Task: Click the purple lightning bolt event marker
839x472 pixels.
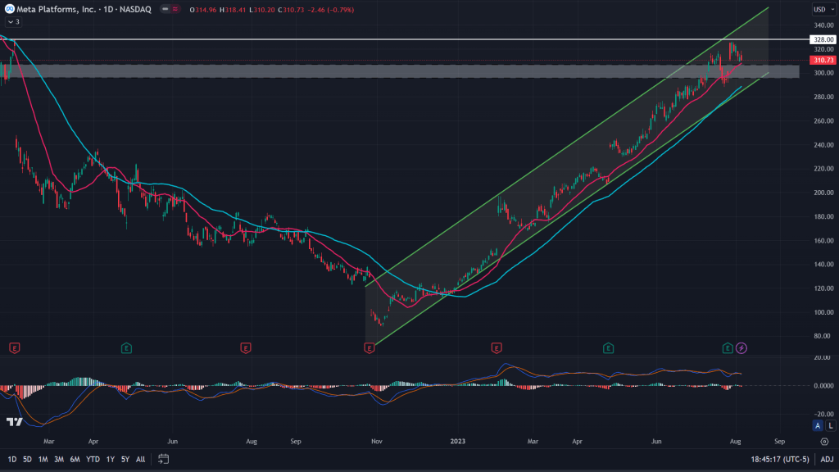Action: pos(741,348)
